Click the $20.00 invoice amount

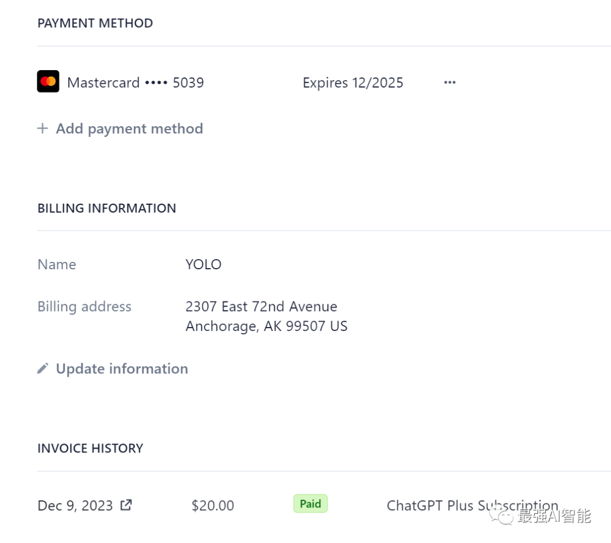[213, 505]
